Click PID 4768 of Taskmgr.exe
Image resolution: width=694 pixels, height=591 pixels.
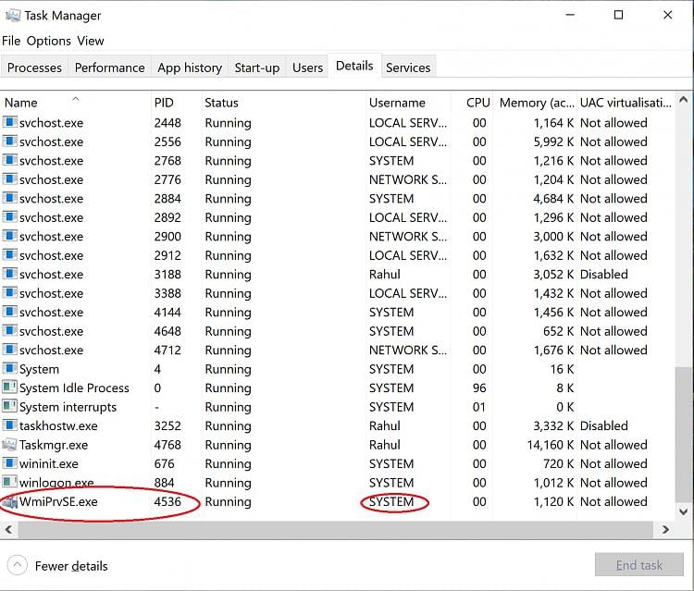pos(167,445)
